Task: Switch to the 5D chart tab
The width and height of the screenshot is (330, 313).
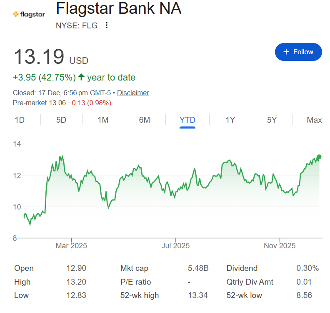Action: point(61,120)
